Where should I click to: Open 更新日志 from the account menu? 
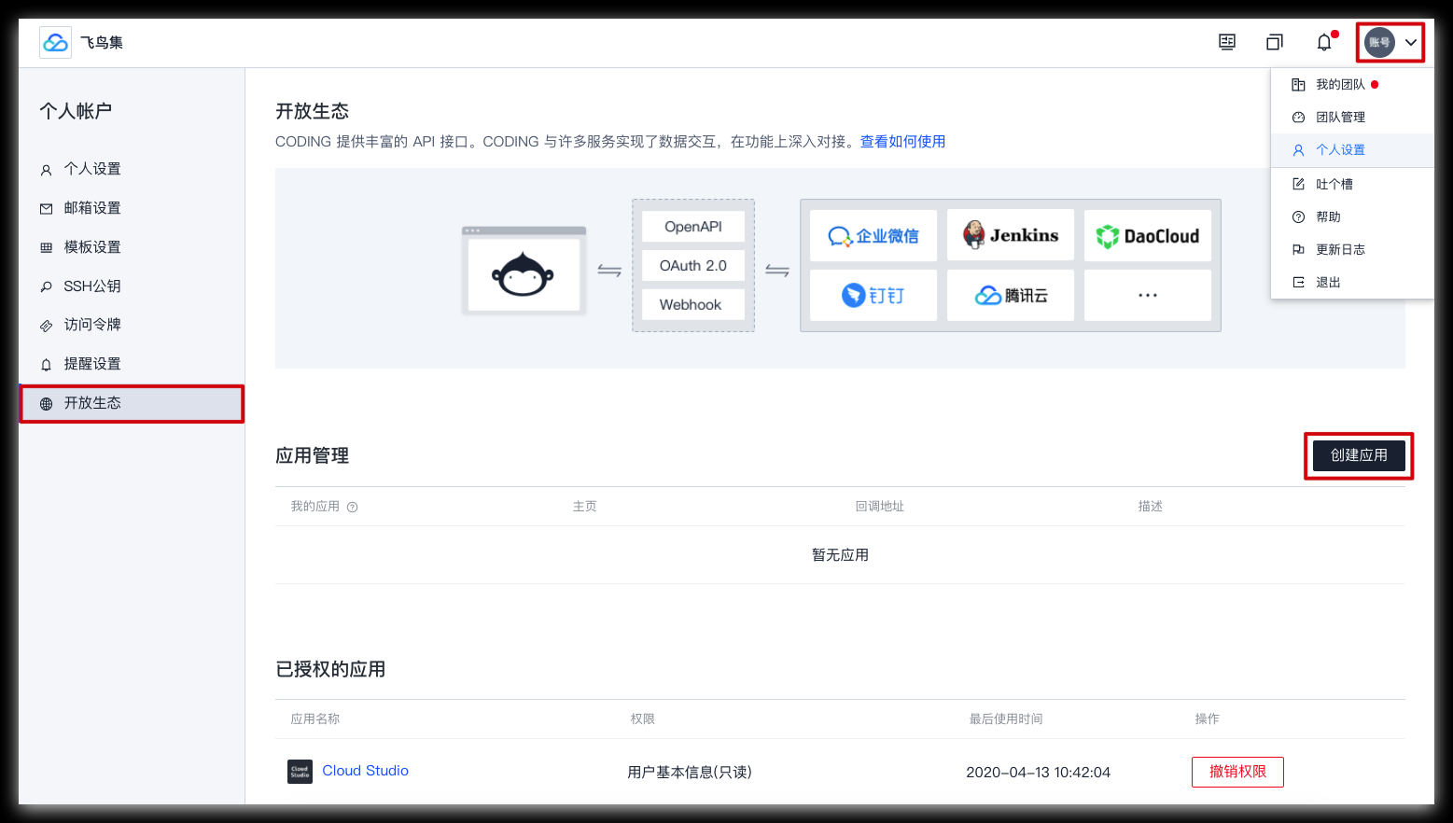pos(1340,250)
